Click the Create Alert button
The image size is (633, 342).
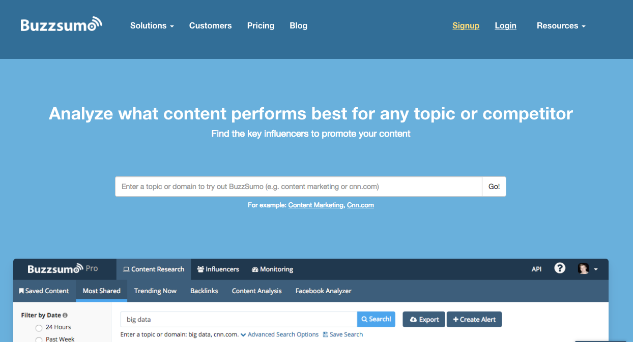pyautogui.click(x=474, y=319)
